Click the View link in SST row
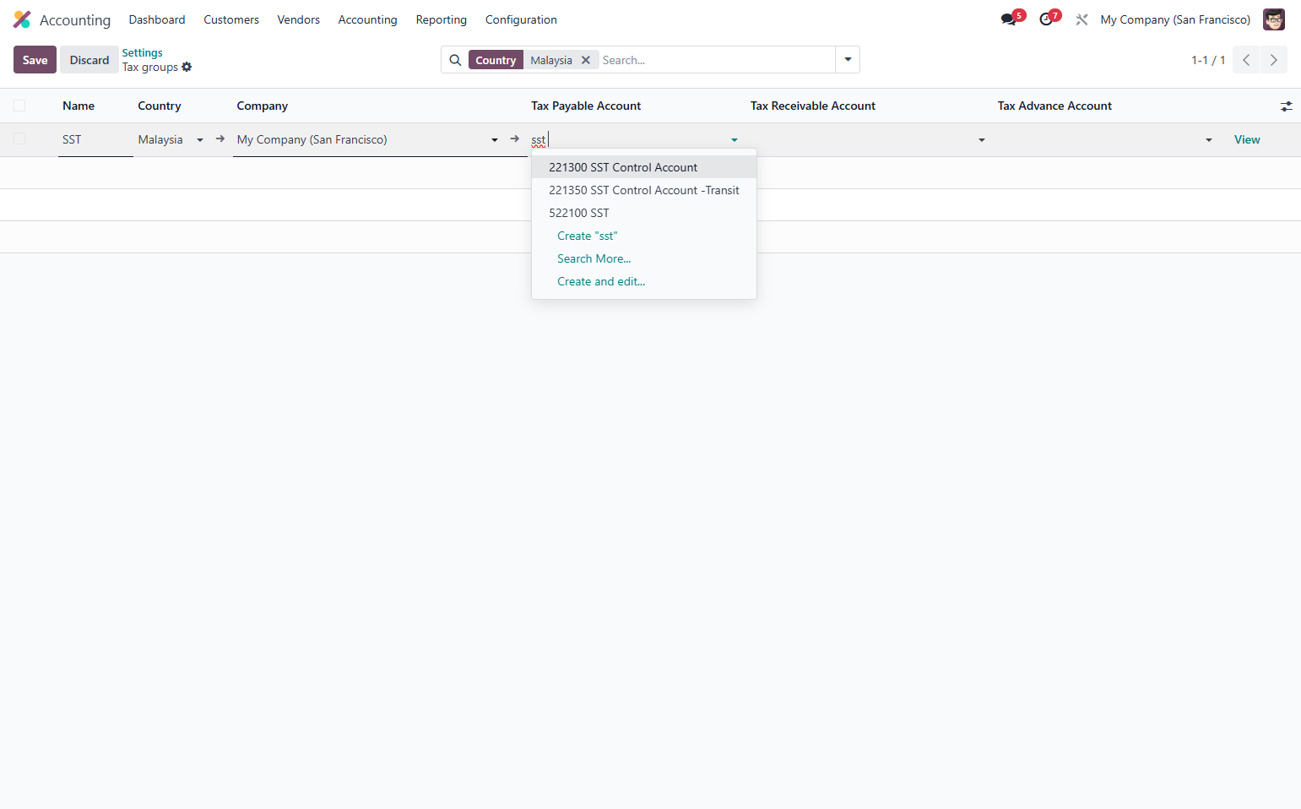The image size is (1301, 809). (x=1247, y=140)
